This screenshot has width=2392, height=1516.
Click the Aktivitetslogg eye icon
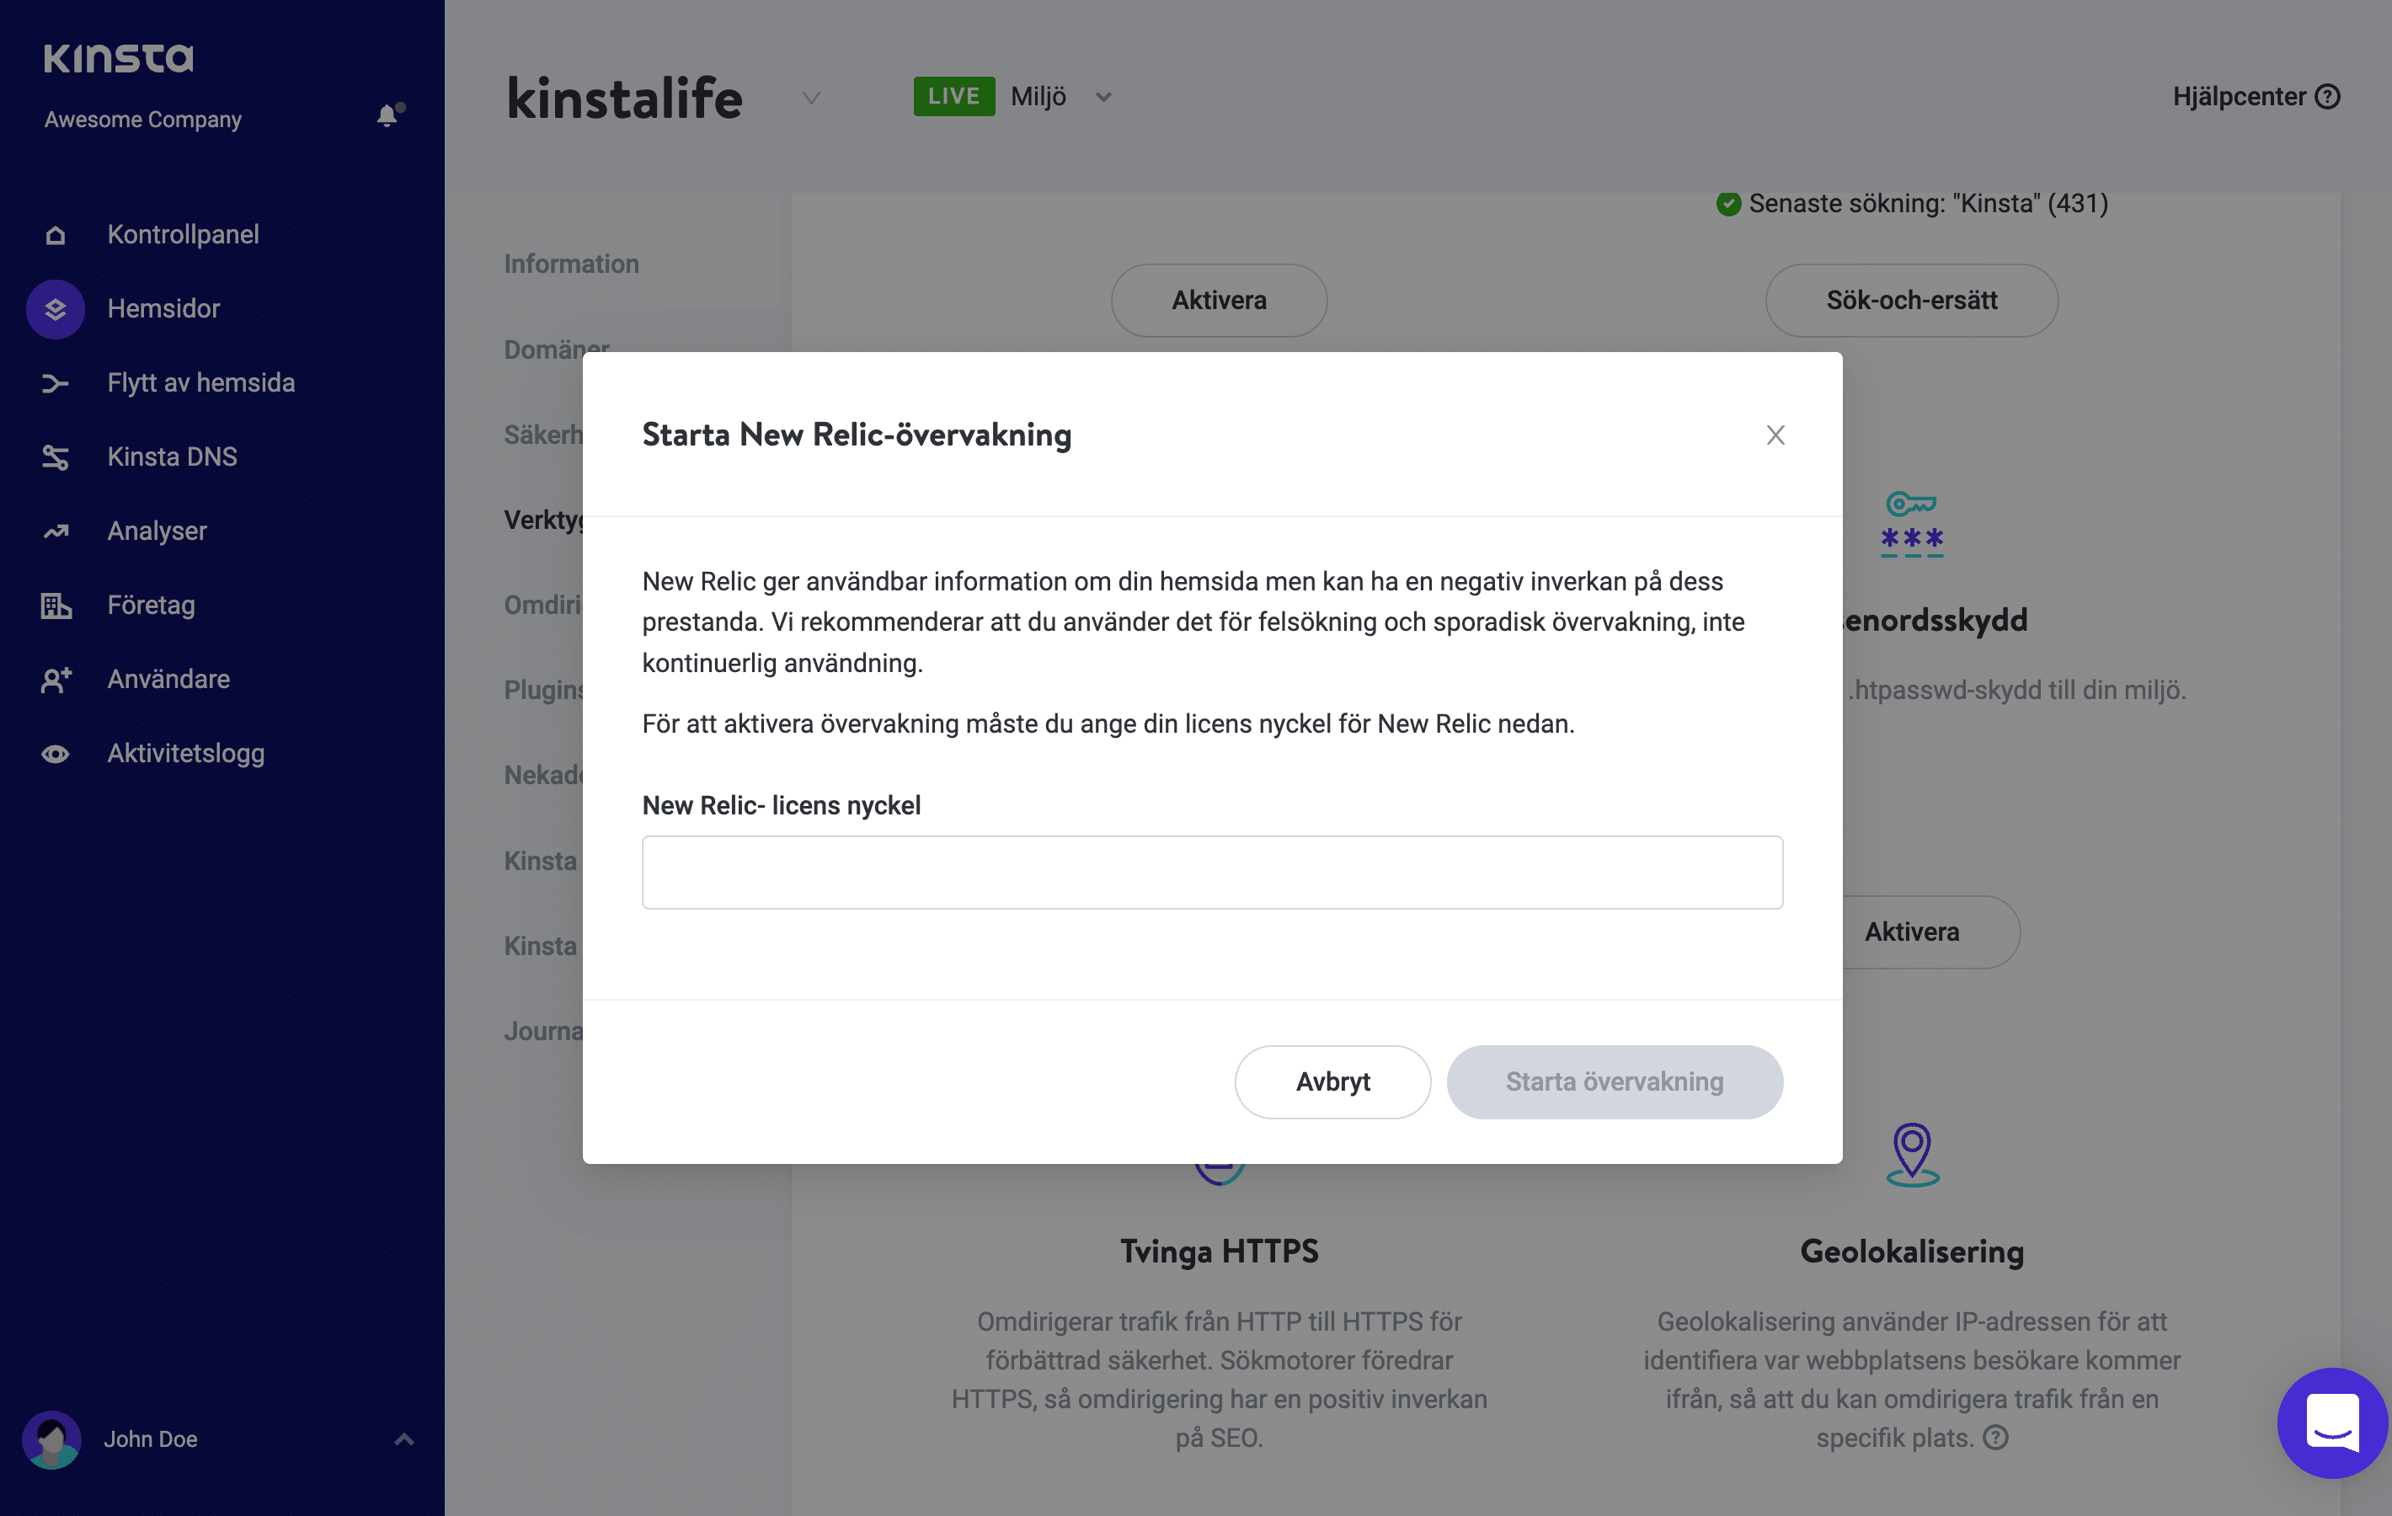point(56,754)
